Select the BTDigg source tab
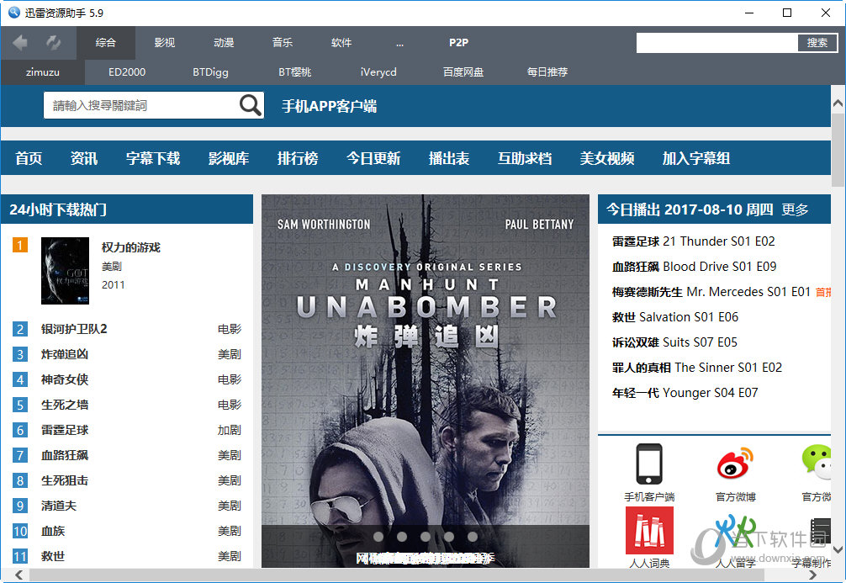Image resolution: width=846 pixels, height=583 pixels. pyautogui.click(x=210, y=72)
